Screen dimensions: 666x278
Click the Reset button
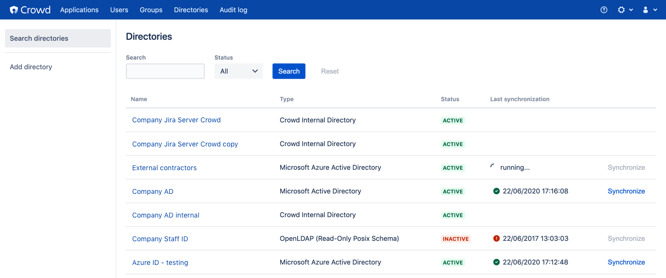coord(330,71)
